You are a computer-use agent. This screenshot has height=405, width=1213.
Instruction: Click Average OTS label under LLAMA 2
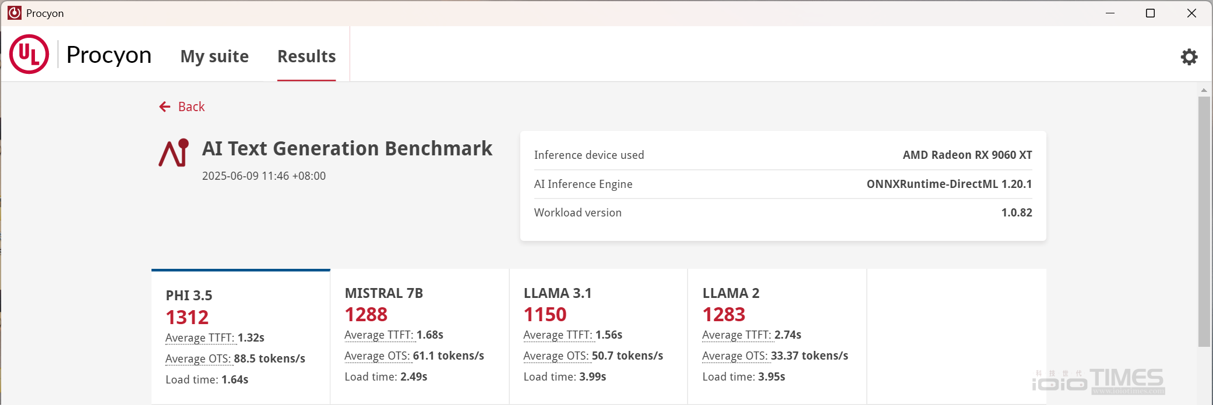coord(735,356)
